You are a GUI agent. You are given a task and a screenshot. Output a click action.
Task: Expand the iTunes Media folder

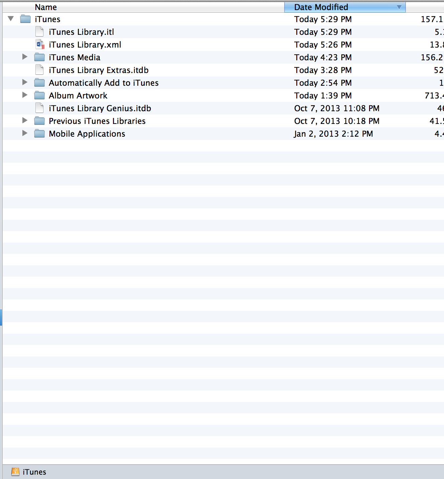(25, 57)
